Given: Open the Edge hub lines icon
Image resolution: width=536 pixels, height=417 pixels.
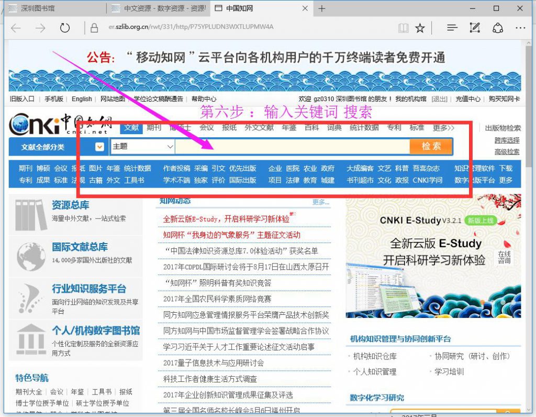Looking at the screenshot, I should coord(452,28).
